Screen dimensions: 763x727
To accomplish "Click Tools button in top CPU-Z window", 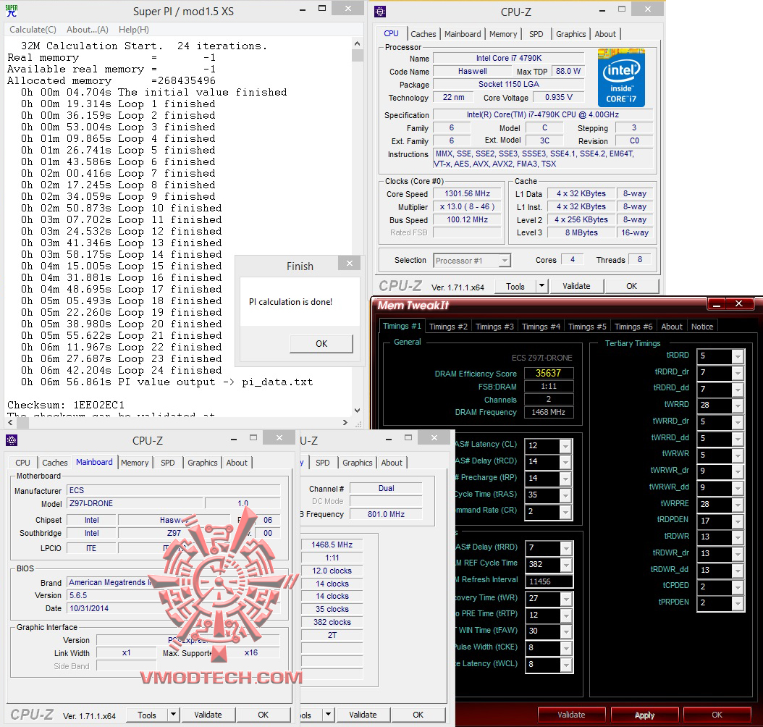I will tap(515, 287).
